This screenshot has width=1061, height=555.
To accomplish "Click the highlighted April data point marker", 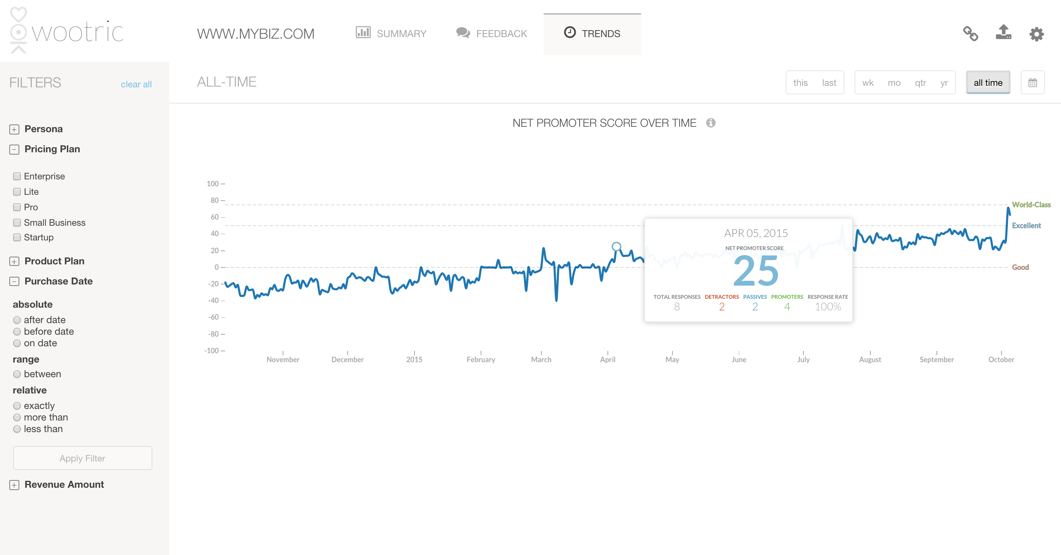I will tap(616, 247).
